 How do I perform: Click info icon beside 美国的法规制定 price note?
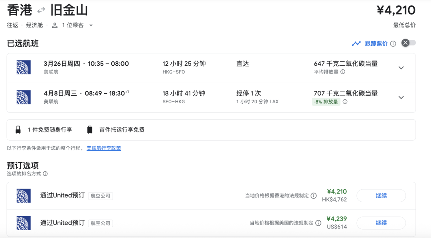coord(318,223)
